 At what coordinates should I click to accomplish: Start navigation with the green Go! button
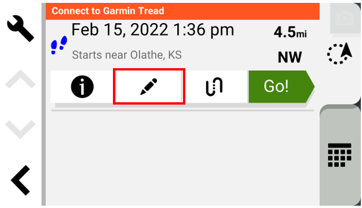(x=281, y=87)
